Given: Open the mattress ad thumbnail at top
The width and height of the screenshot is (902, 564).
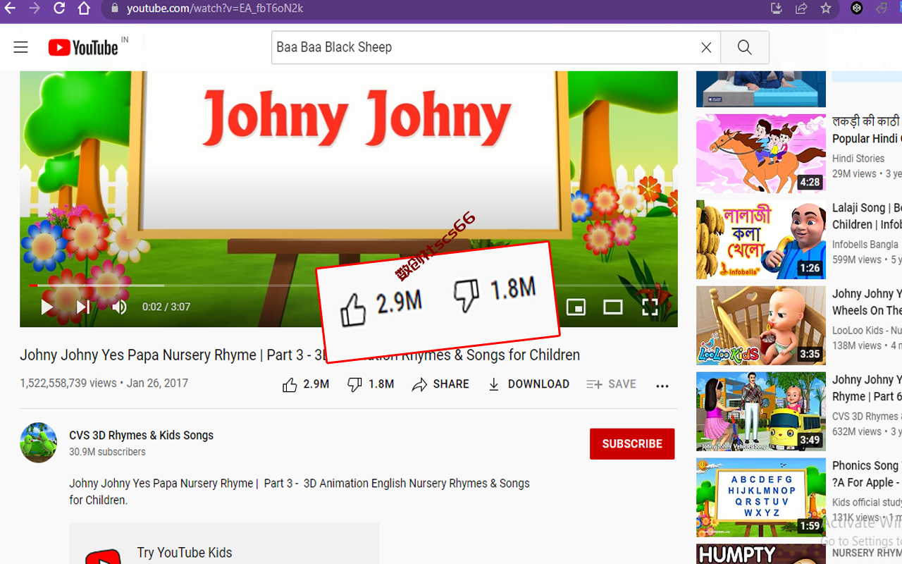Looking at the screenshot, I should (761, 88).
